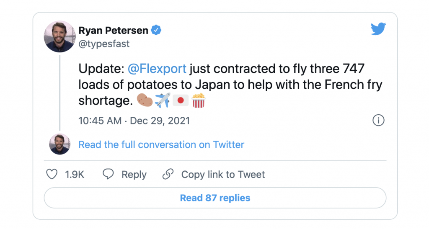Open the Ryan Petersen profile name
Image resolution: width=429 pixels, height=229 pixels.
tap(113, 30)
